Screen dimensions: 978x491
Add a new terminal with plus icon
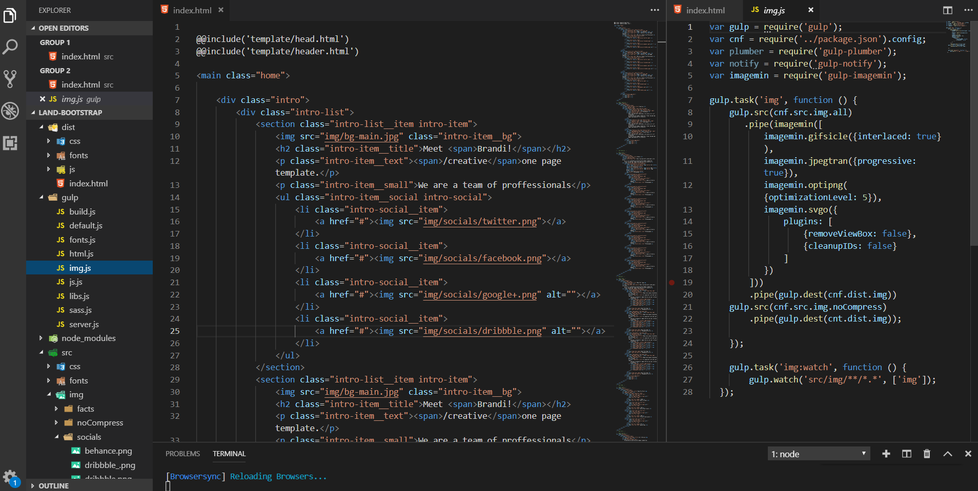coord(886,454)
